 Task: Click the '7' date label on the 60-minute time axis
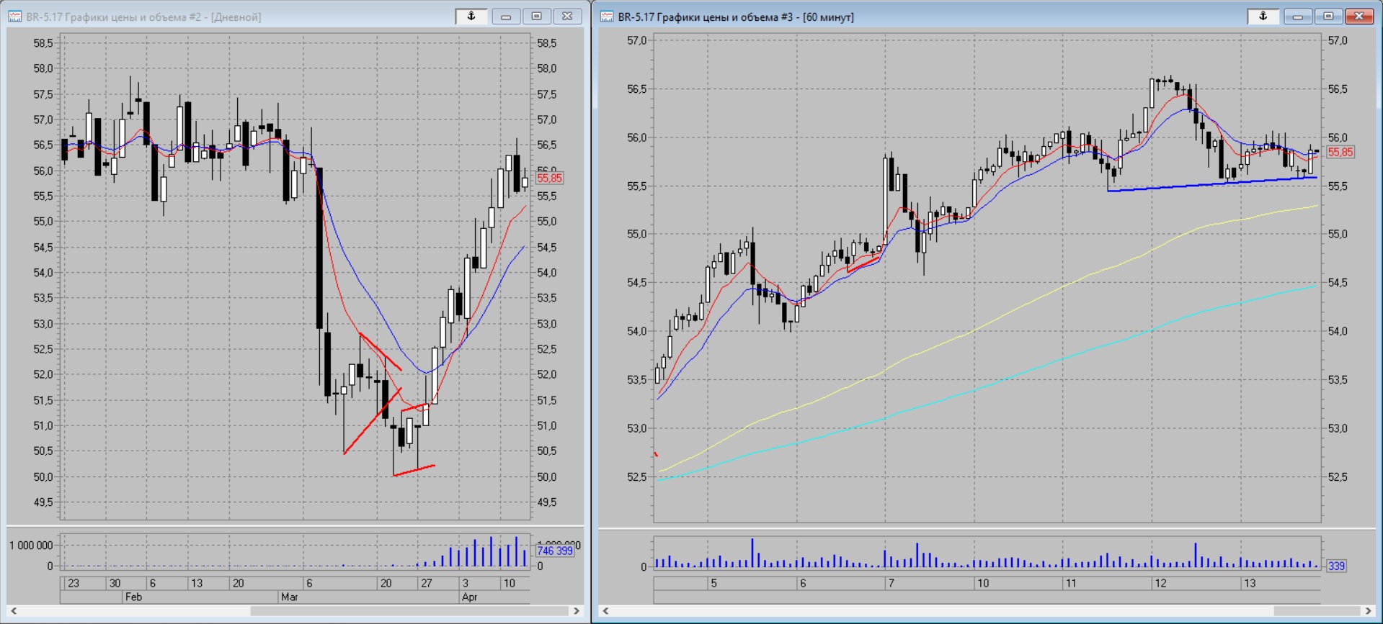point(891,583)
